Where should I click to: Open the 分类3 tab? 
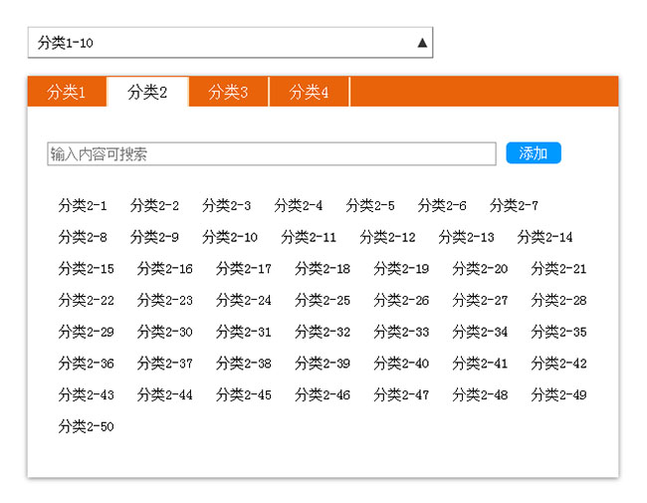(228, 93)
